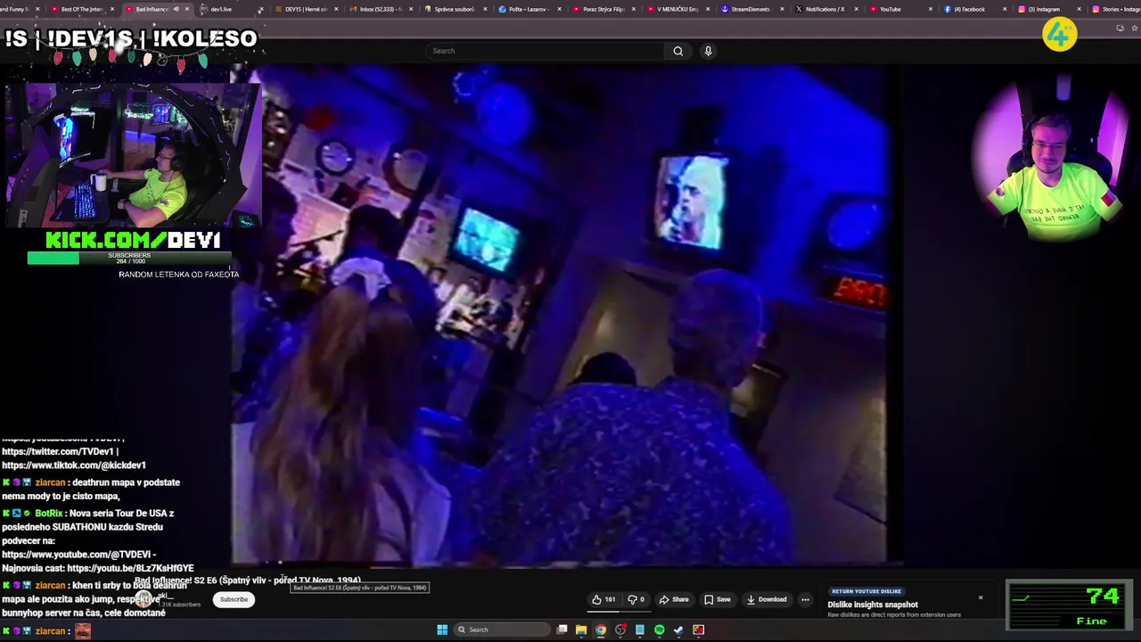Click the Windows taskbar Search box
The width and height of the screenshot is (1141, 642).
[x=500, y=630]
